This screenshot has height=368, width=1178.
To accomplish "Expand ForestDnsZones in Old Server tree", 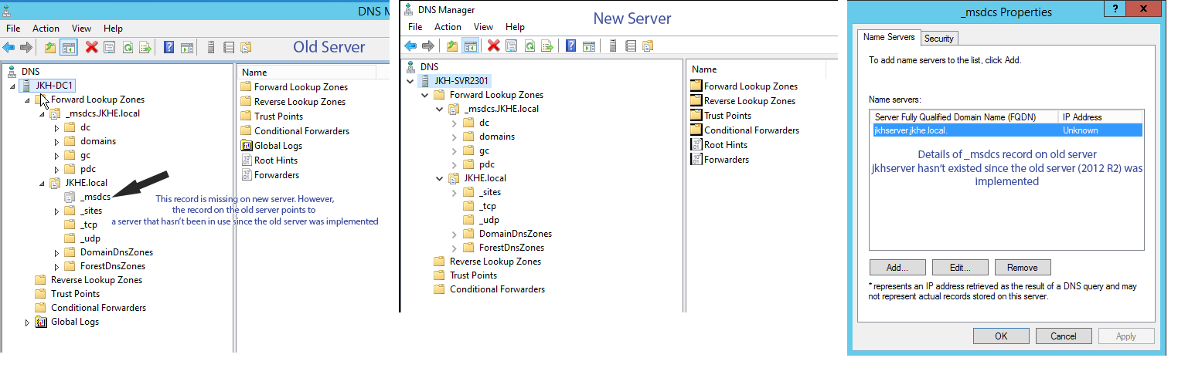I will coord(56,267).
